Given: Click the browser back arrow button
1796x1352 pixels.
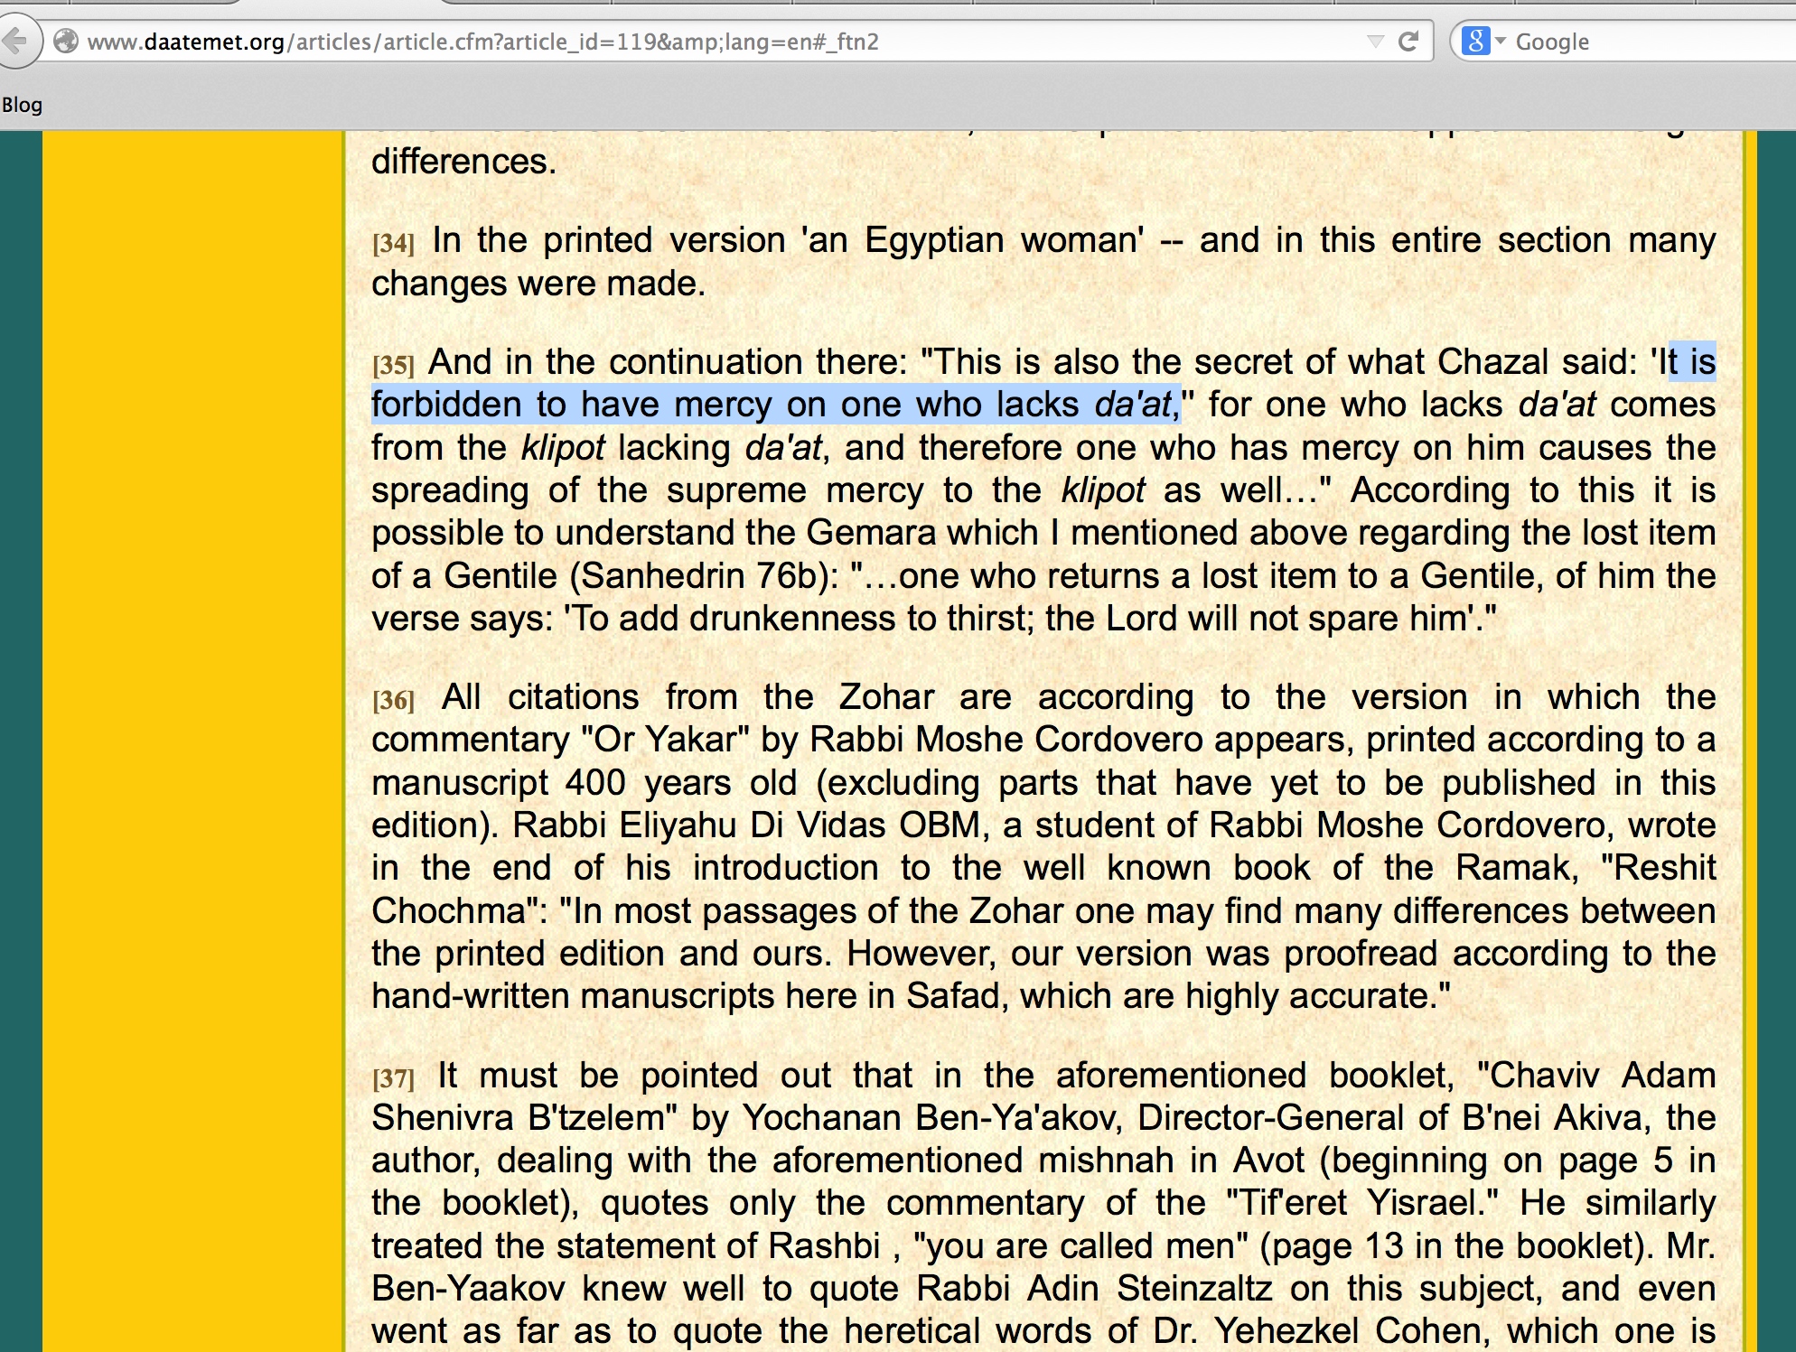Looking at the screenshot, I should click(16, 42).
